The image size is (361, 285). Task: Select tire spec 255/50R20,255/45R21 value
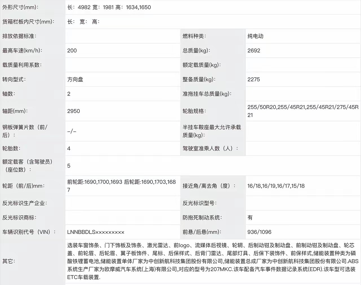(x=303, y=111)
